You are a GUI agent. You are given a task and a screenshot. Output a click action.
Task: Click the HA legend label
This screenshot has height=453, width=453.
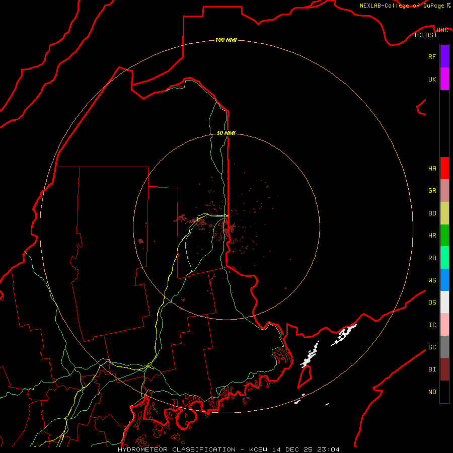pyautogui.click(x=432, y=169)
